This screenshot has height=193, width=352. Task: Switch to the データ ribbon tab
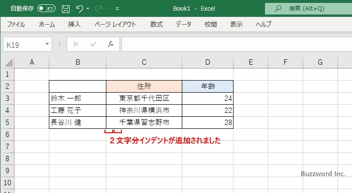pos(183,24)
